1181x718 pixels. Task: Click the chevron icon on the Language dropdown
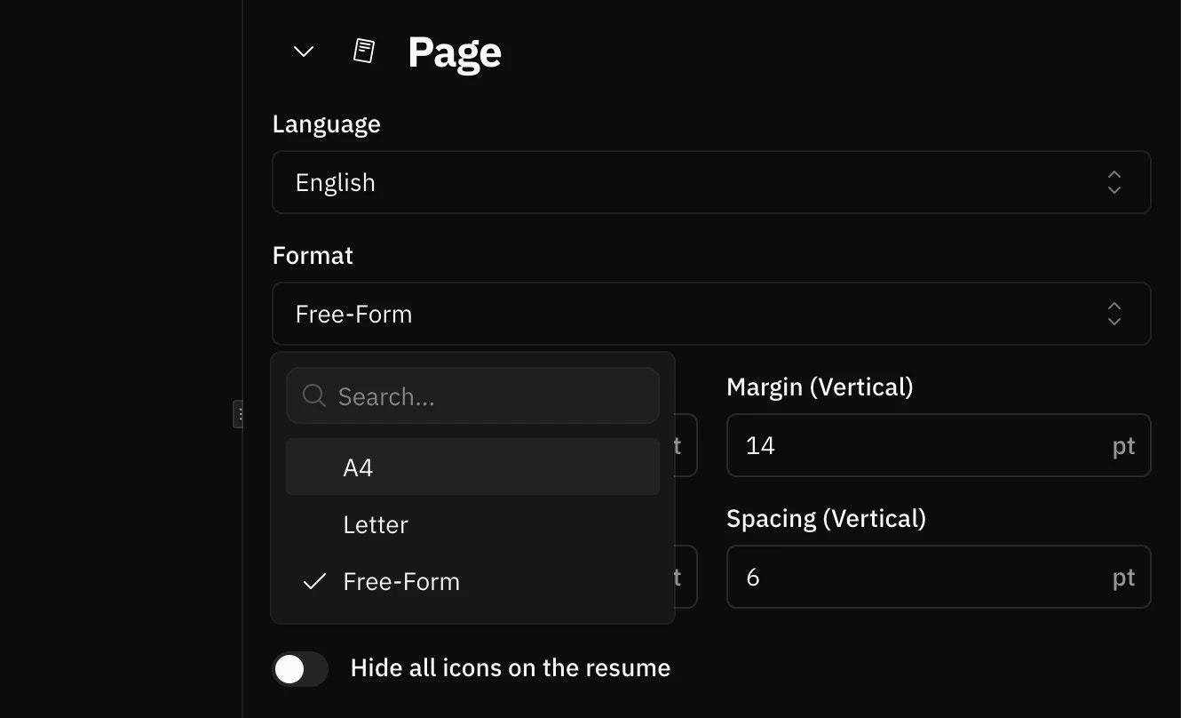coord(1114,182)
